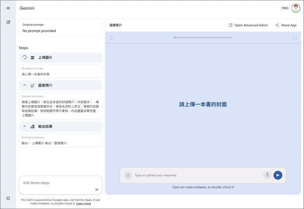The width and height of the screenshot is (304, 209).
Task: Click the add attachment plus icon
Action: coord(128,175)
